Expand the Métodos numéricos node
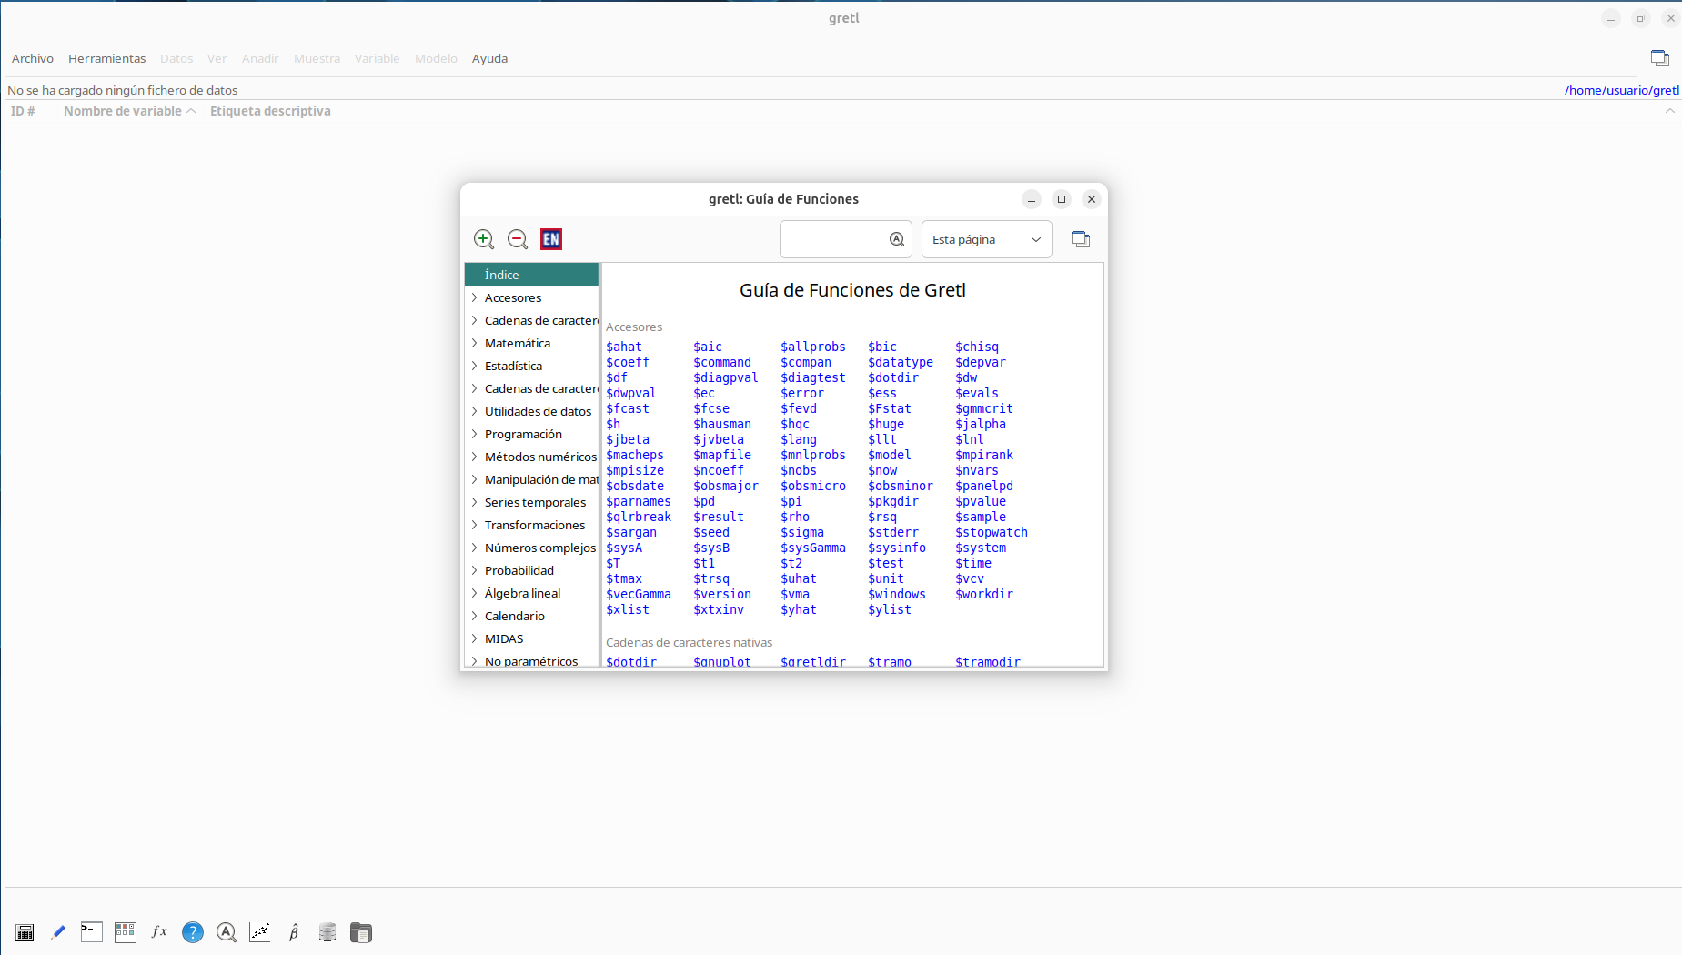The image size is (1682, 955). click(474, 457)
